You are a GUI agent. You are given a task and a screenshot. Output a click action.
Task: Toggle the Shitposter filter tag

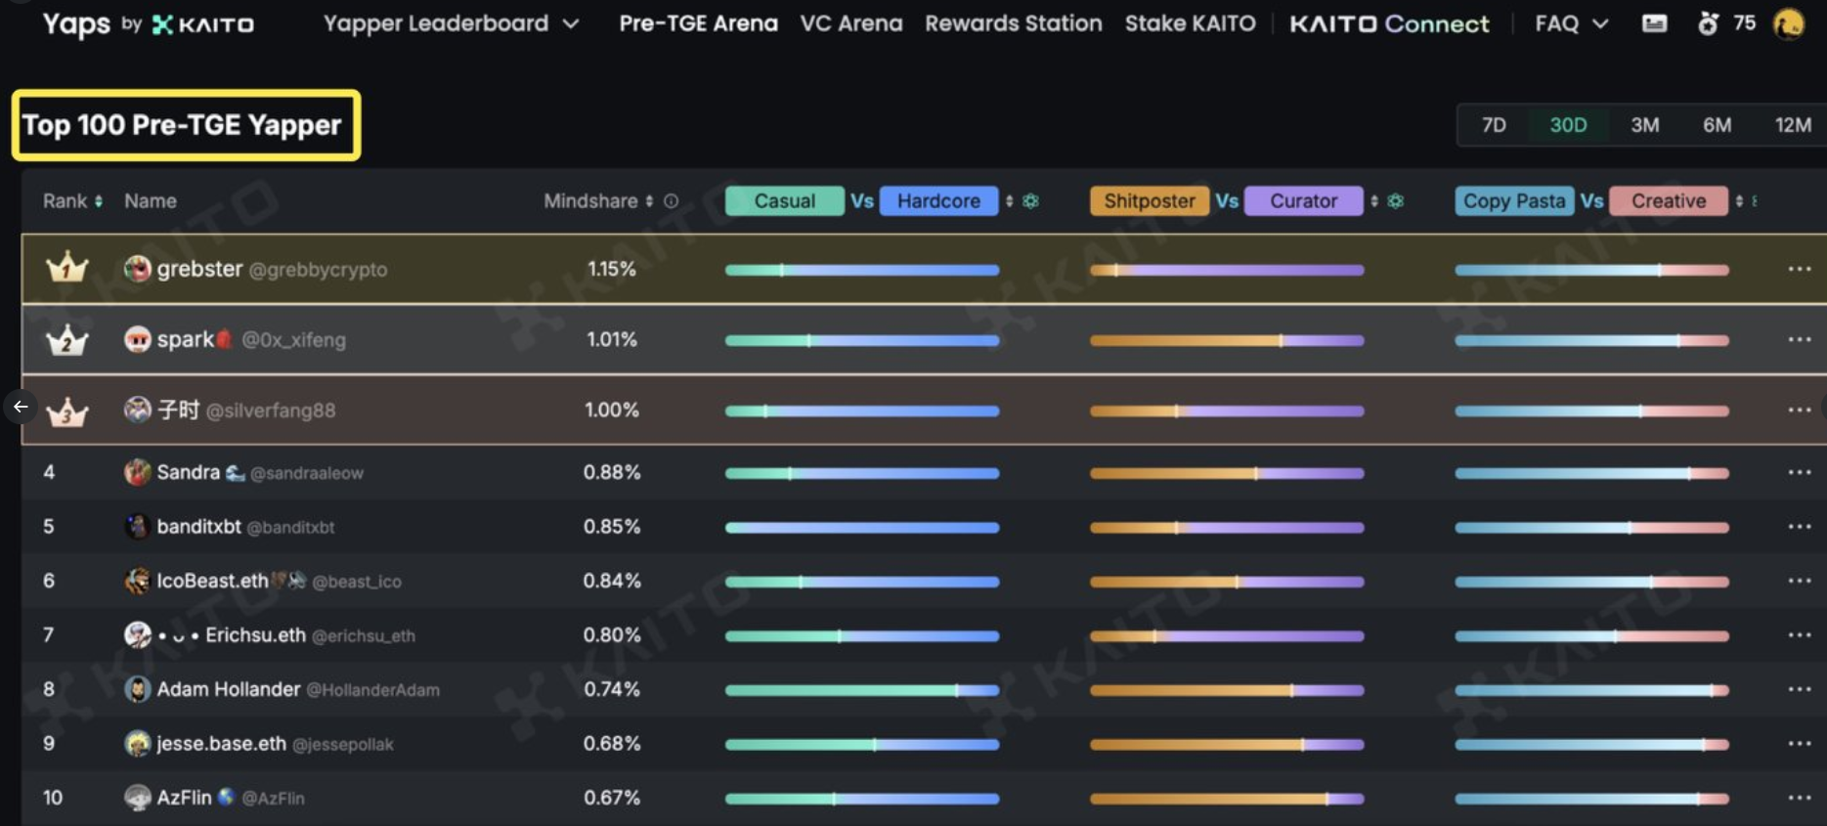[1150, 201]
